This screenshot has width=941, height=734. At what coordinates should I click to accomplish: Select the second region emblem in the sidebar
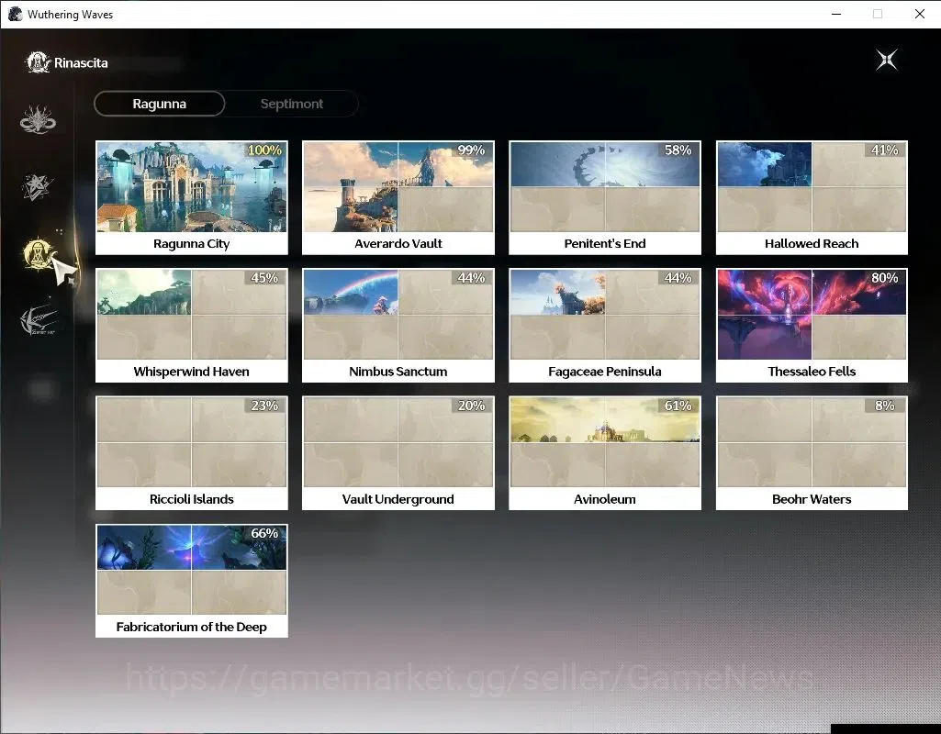coord(38,186)
